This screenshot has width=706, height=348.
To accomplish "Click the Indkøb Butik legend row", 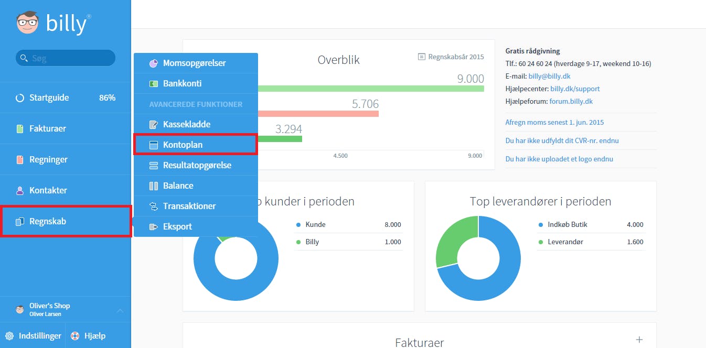I will pos(591,225).
